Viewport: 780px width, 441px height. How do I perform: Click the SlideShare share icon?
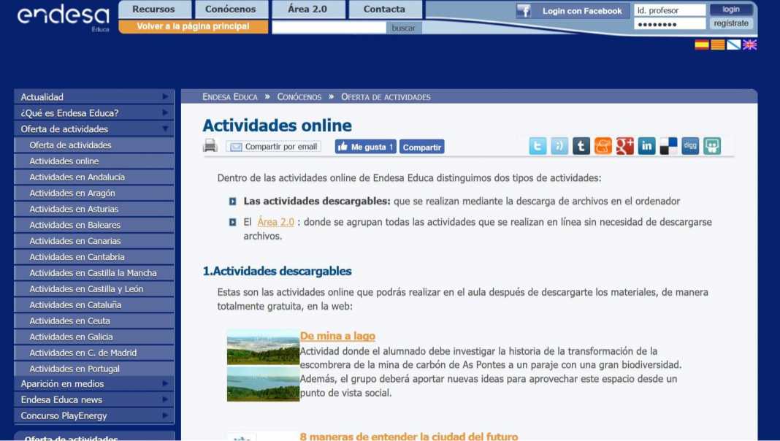[x=712, y=146]
